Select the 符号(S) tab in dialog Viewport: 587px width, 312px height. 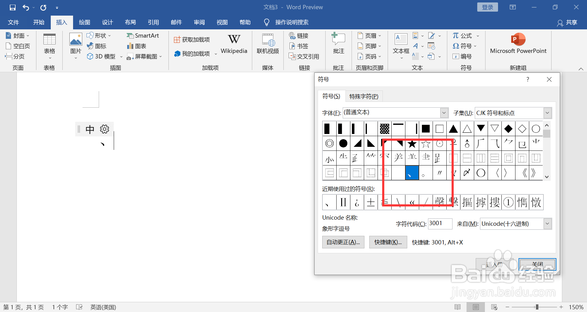[x=331, y=96]
